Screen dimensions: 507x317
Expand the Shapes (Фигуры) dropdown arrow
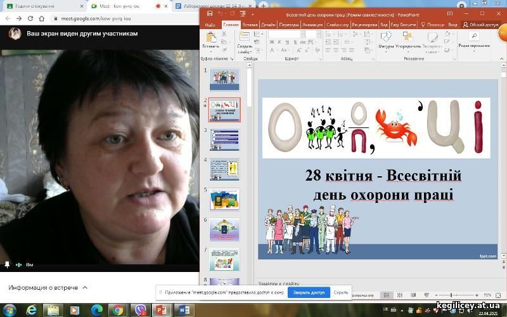click(386, 51)
